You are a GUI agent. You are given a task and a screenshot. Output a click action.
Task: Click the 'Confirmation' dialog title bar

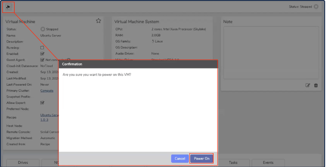click(138, 64)
